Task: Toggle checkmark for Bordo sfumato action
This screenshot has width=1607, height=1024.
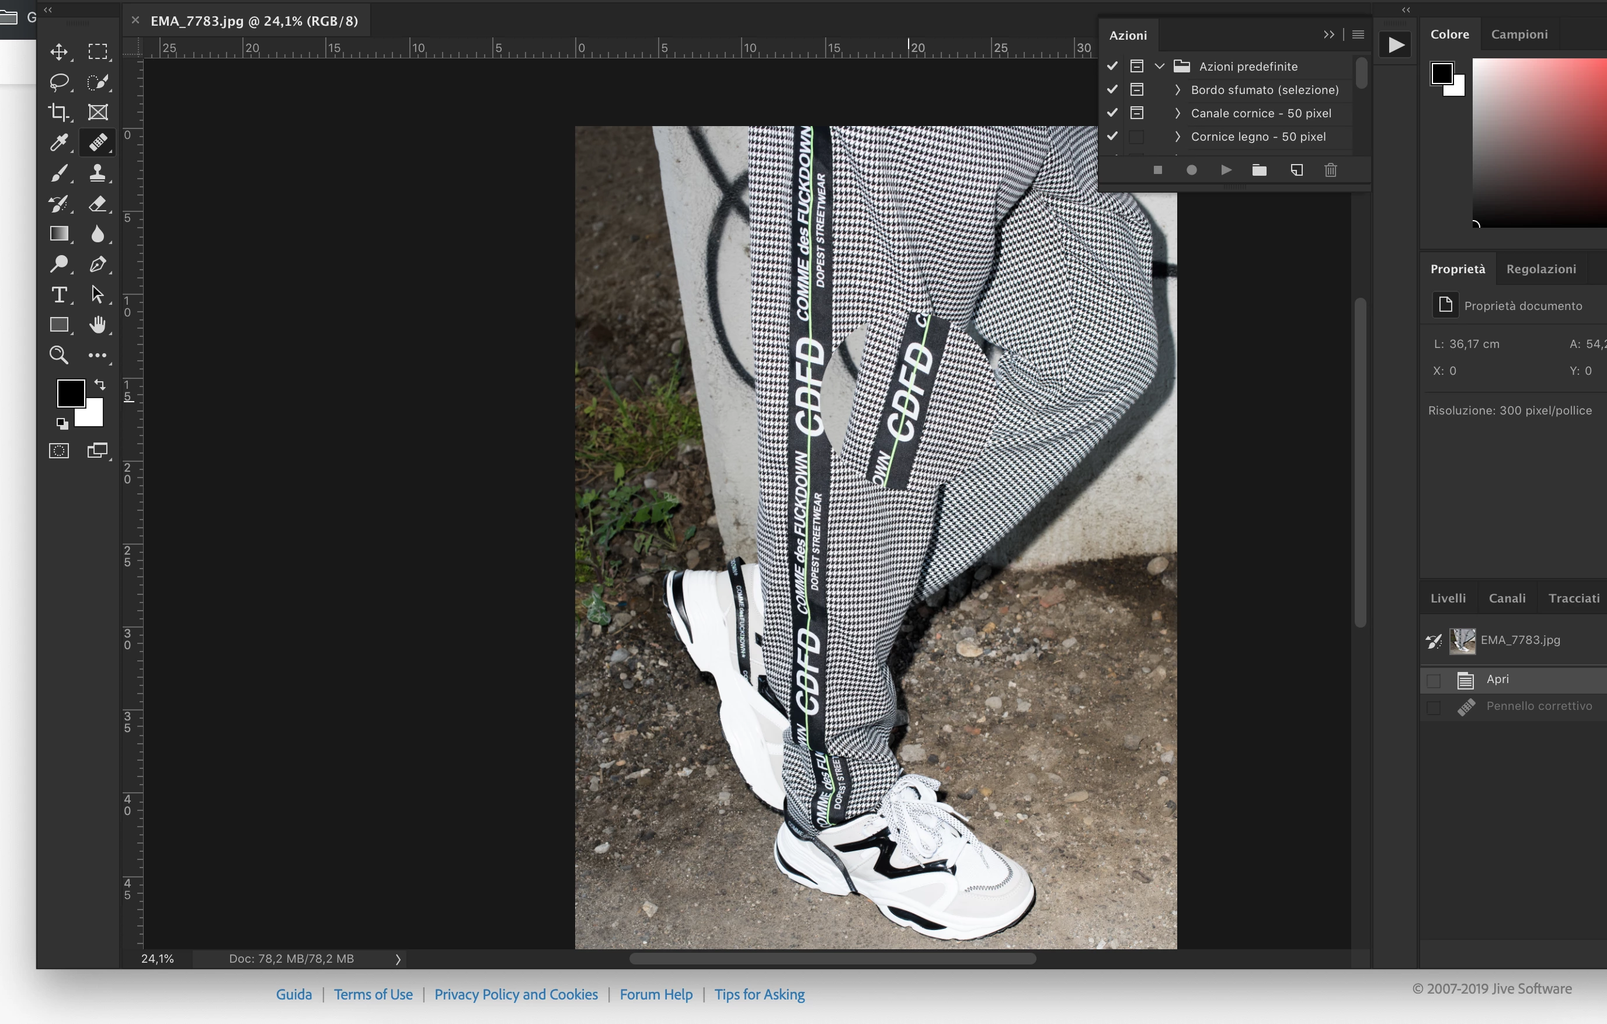Action: tap(1112, 89)
